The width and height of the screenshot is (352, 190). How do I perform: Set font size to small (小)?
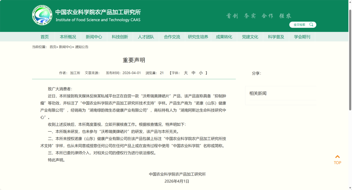click(x=201, y=73)
